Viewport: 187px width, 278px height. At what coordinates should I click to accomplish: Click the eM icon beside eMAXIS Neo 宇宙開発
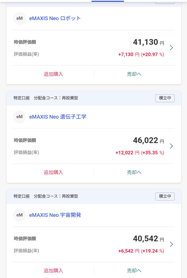[x=19, y=215]
